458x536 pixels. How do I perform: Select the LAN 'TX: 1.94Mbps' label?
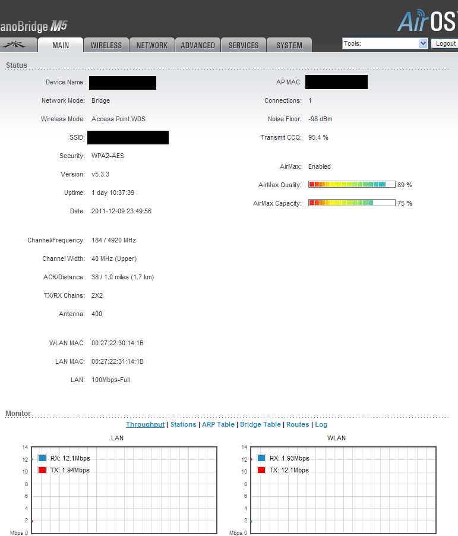pyautogui.click(x=70, y=471)
